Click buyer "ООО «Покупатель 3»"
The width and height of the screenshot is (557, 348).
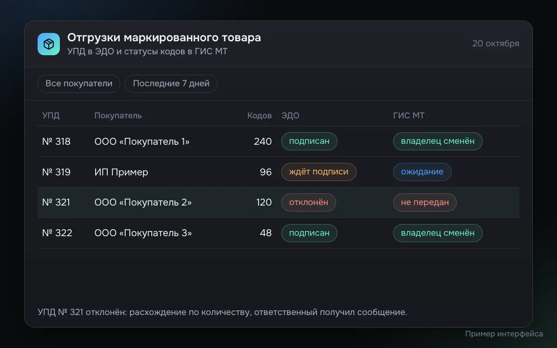pos(143,233)
